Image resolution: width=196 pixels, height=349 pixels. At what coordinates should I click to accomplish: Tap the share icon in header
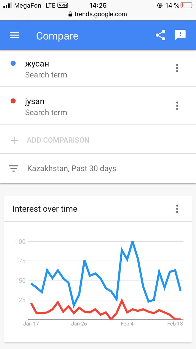160,35
